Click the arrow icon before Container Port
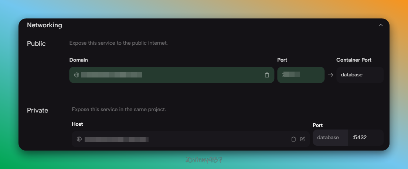 330,75
